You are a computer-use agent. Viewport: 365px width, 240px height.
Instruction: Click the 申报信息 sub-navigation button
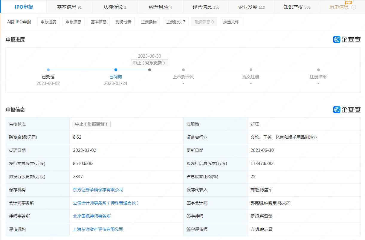tap(74, 22)
